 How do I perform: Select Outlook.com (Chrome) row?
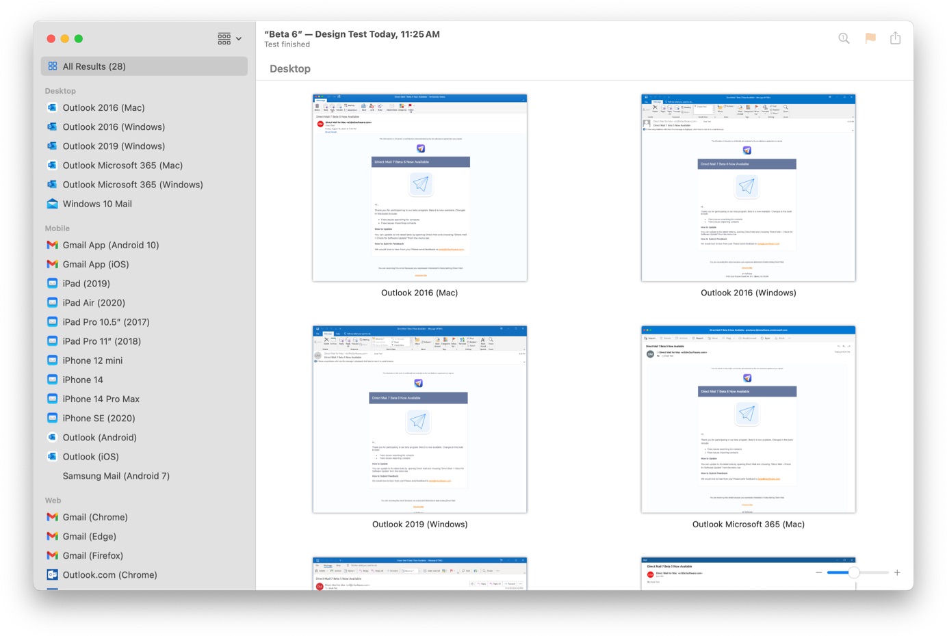pyautogui.click(x=144, y=574)
